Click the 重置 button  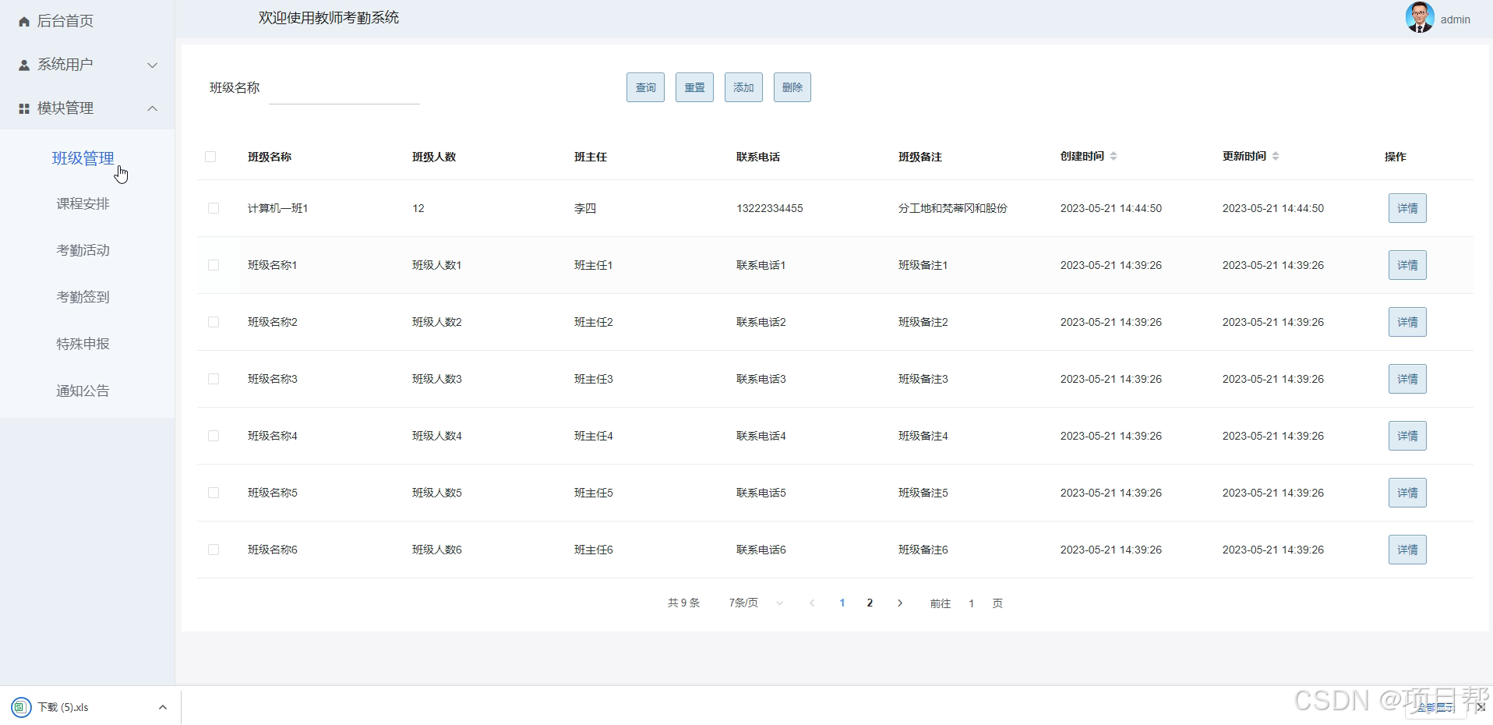pyautogui.click(x=694, y=87)
